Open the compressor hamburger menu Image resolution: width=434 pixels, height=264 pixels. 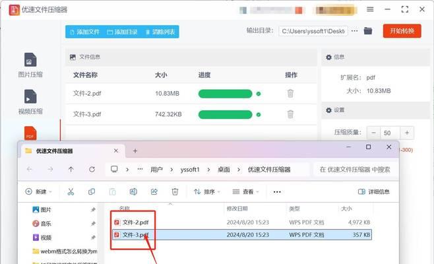pos(370,9)
